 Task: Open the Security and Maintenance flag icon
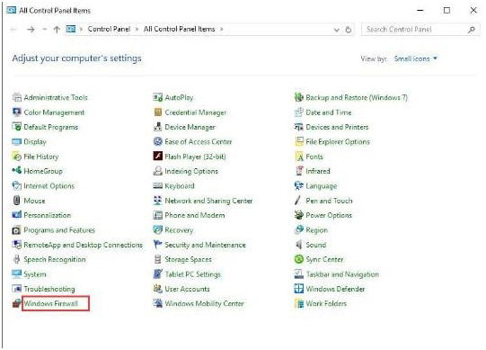coord(158,245)
